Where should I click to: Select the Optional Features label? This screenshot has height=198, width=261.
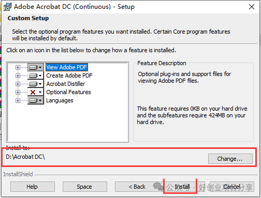click(68, 92)
